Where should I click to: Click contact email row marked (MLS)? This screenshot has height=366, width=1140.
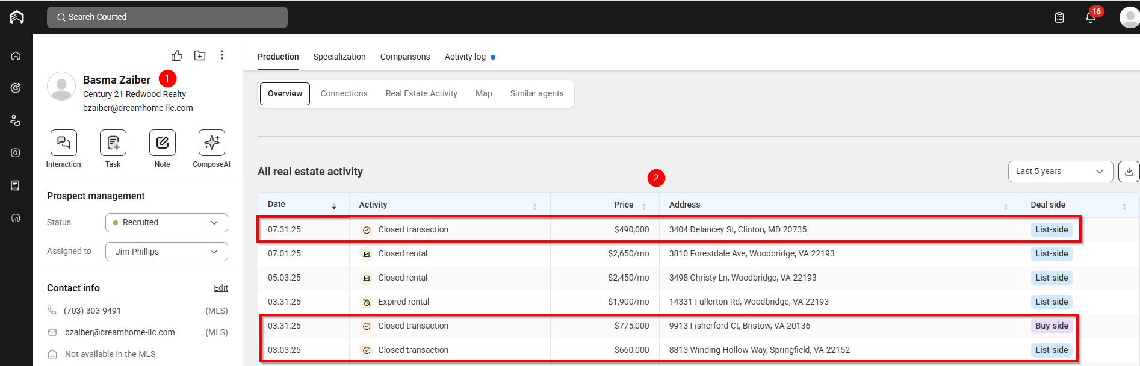[x=137, y=332]
